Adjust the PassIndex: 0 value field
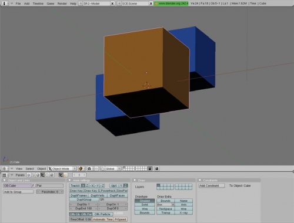Viewport: 294px width, 223px height. pos(50,192)
